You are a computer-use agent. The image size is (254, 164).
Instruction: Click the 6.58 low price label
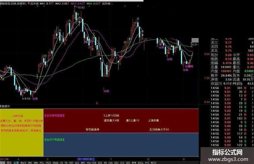tap(27, 99)
